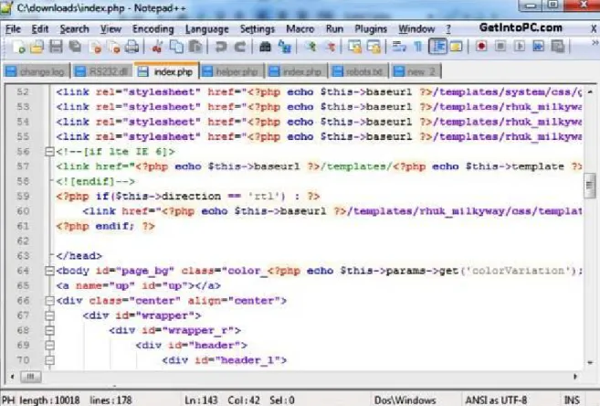Open the File menu

(13, 29)
